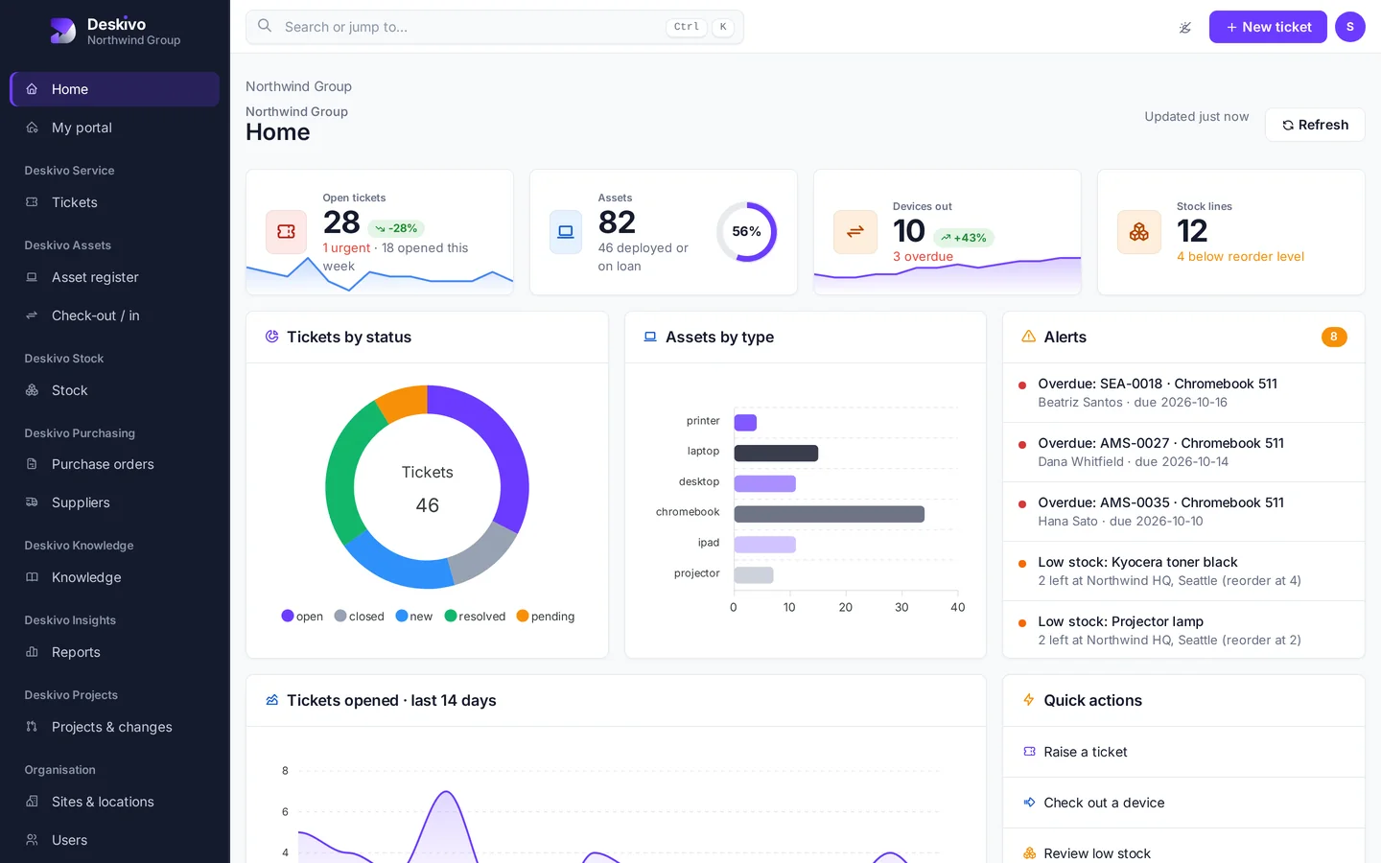The height and width of the screenshot is (863, 1381).
Task: Click the 56% deployed progress ring
Action: point(746,231)
